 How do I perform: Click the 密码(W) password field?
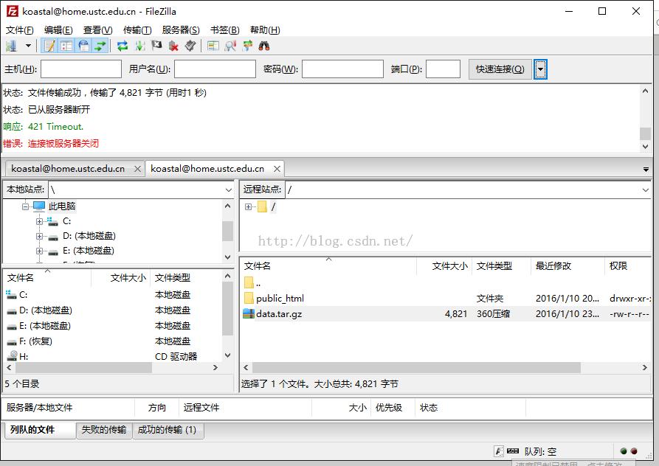click(x=342, y=69)
